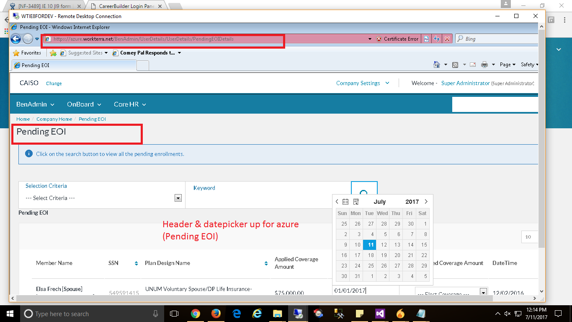Sort by the SSN column arrows
This screenshot has height=322, width=572.
136,263
